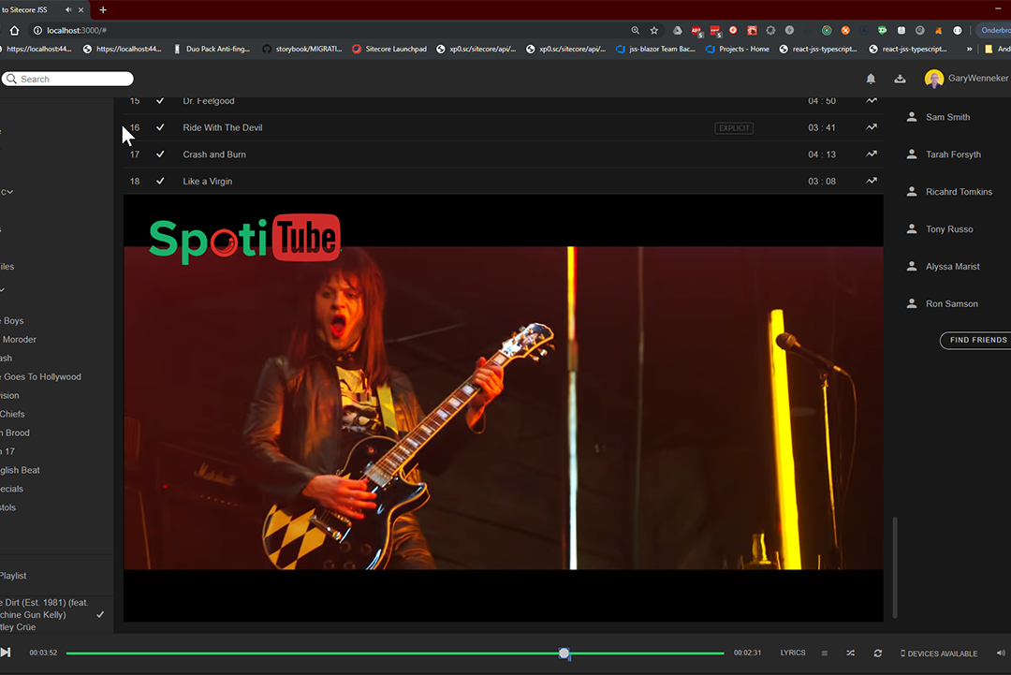
Task: Open the LYRICS view
Action: point(792,653)
